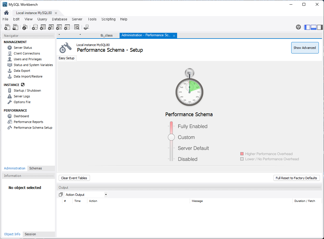Switch to the tb_class tab
Viewport: 324px width, 239px height.
pyautogui.click(x=107, y=35)
